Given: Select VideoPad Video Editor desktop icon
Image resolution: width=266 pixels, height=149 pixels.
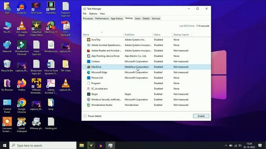Looking at the screenshot, I should 36,29.
